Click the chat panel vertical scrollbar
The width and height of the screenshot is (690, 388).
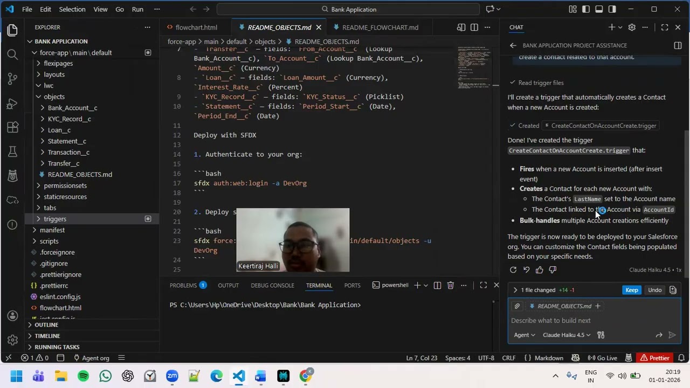686,203
